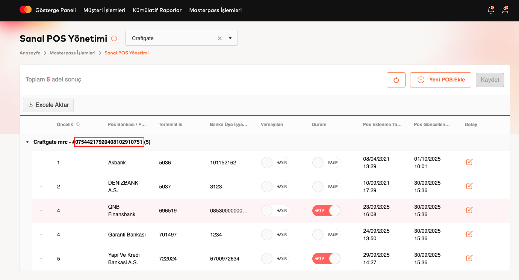Open the Craftgate merchant dropdown arrow
This screenshot has width=519, height=280.
(230, 38)
